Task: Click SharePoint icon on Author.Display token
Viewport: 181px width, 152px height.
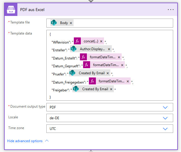Action: 74,49
